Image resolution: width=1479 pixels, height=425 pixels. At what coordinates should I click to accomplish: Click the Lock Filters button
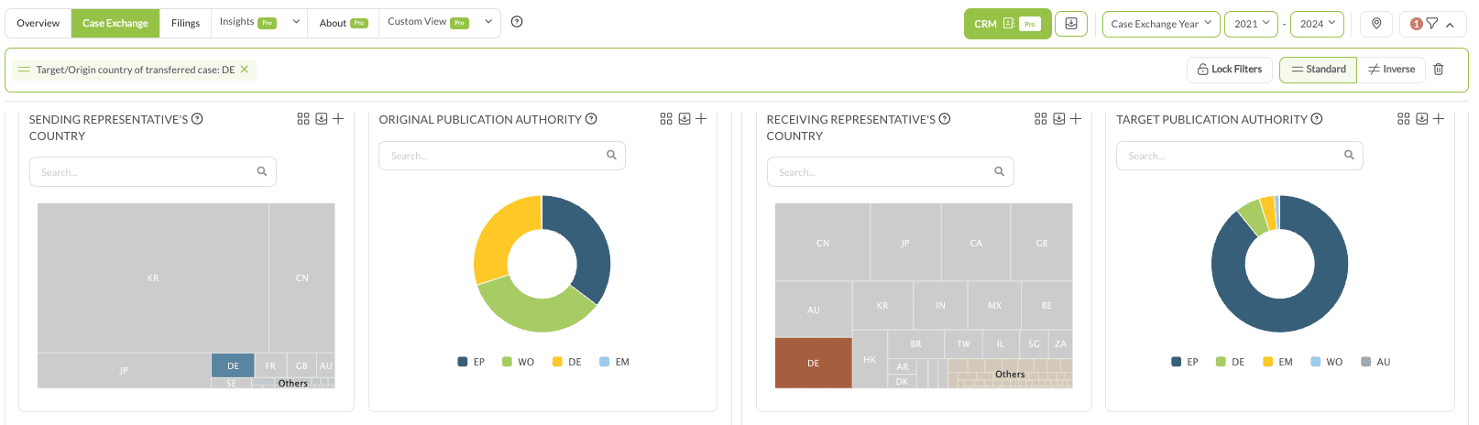(x=1230, y=70)
